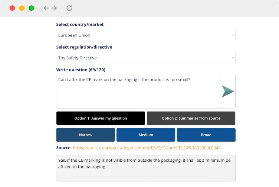Viewport: 279px width, 187px height.
Task: Select Option 2: Summarise from source
Action: click(191, 118)
